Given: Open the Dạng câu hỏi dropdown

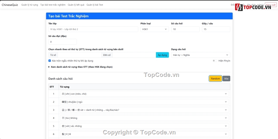Looking at the screenshot, I should pos(201,55).
